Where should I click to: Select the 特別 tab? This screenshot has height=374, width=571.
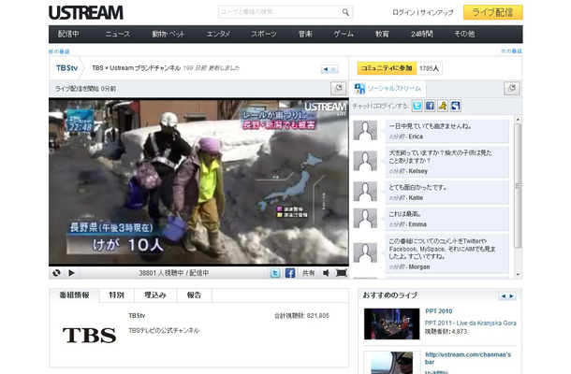click(x=116, y=295)
